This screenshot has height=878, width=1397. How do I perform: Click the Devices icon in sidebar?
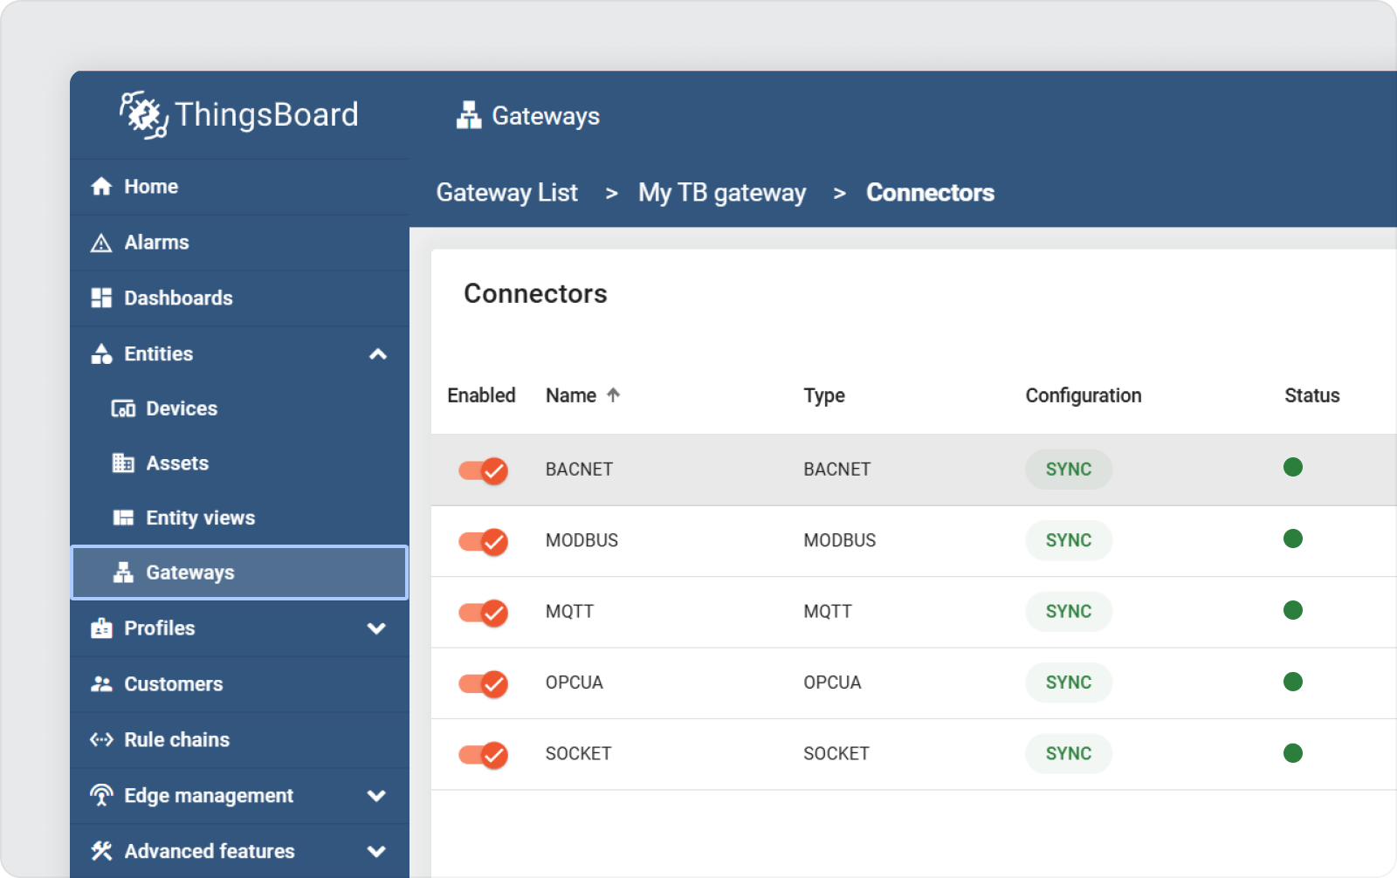point(123,408)
